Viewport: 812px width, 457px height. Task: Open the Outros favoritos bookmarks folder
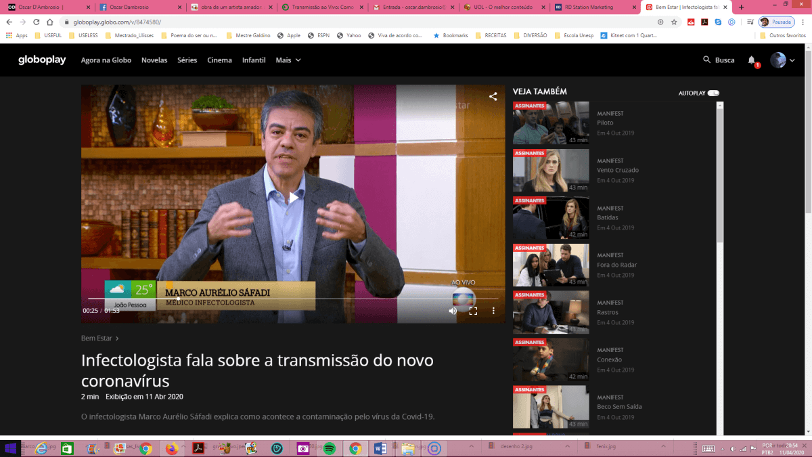[782, 35]
